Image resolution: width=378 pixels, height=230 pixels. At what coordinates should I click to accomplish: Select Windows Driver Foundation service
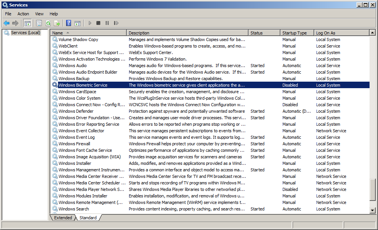210,118
